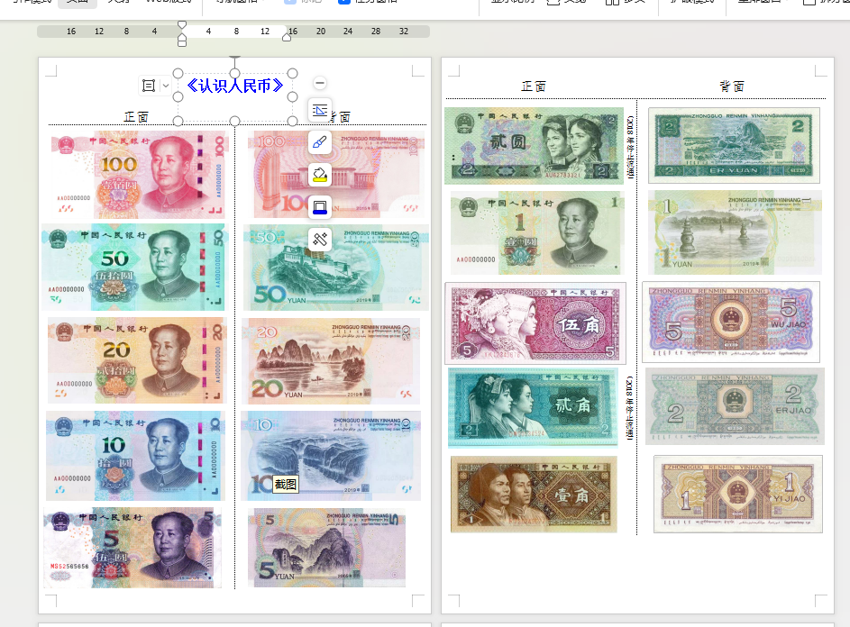This screenshot has height=627, width=850.
Task: Select the 10 yuan front banknote image
Action: pyautogui.click(x=135, y=456)
